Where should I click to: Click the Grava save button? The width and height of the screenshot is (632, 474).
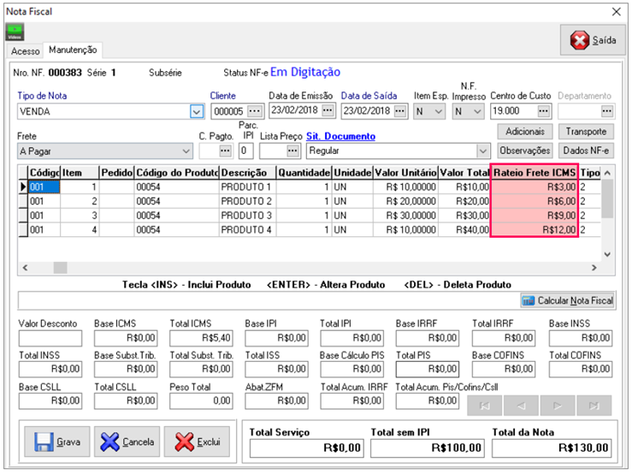point(56,441)
